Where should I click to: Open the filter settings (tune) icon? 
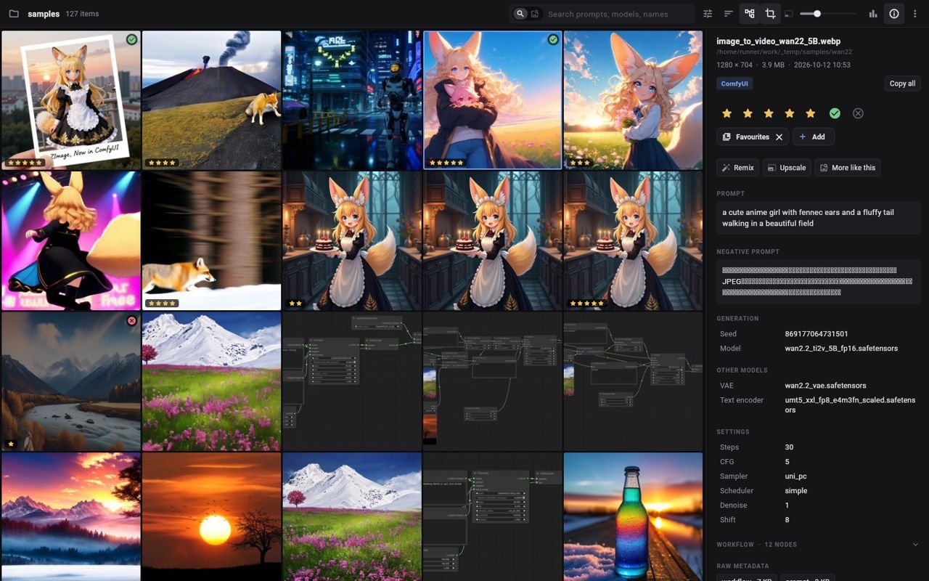point(708,14)
